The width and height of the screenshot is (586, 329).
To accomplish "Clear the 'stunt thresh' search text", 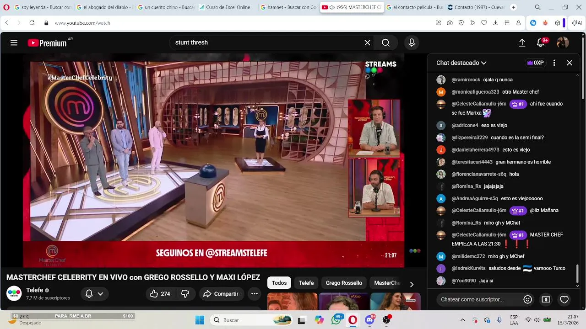I will tap(367, 42).
